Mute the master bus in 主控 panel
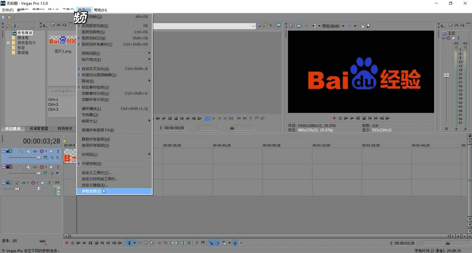Image resolution: width=472 pixels, height=253 pixels. click(x=453, y=38)
